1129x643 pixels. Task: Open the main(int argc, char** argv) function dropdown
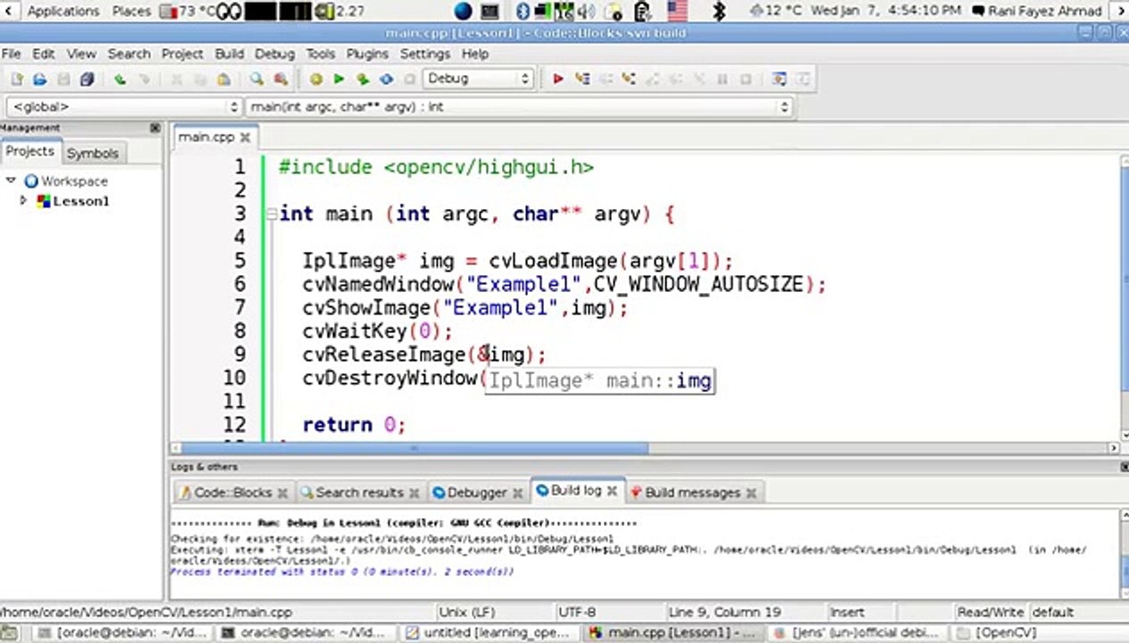click(519, 106)
